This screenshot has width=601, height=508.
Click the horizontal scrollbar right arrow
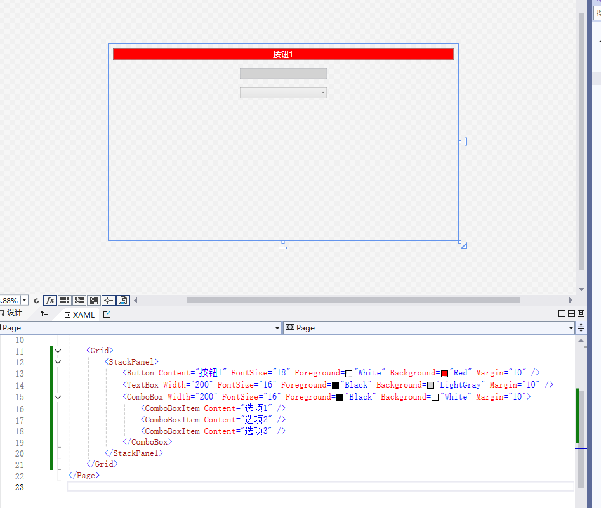click(571, 301)
